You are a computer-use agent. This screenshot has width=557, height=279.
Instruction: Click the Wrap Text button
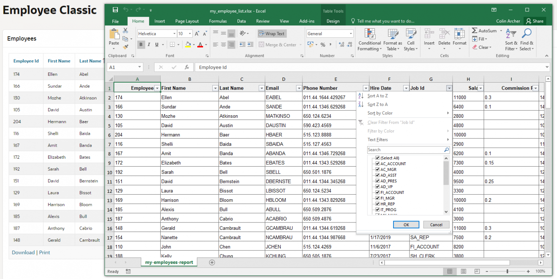click(x=272, y=34)
